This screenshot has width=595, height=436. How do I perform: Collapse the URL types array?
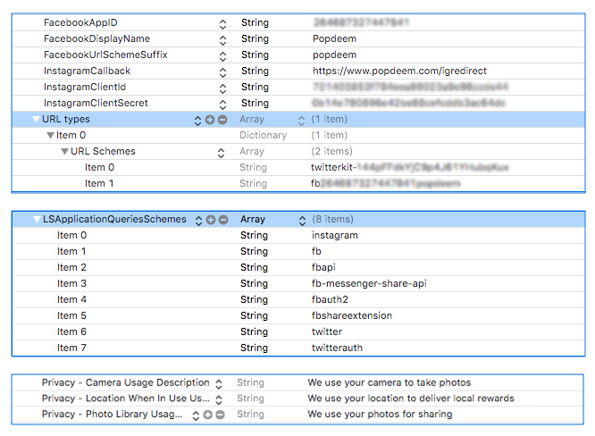click(36, 120)
